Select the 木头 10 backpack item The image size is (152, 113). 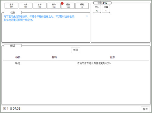point(97,9)
